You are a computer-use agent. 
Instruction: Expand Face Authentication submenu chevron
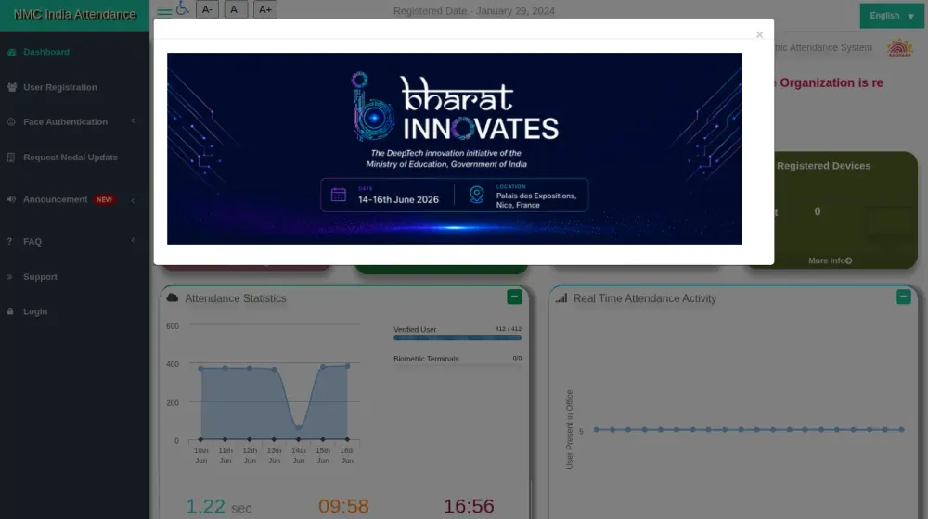(133, 121)
